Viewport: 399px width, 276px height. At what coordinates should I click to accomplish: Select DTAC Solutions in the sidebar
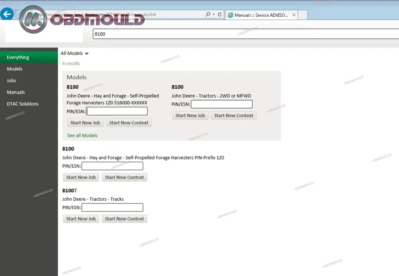23,104
